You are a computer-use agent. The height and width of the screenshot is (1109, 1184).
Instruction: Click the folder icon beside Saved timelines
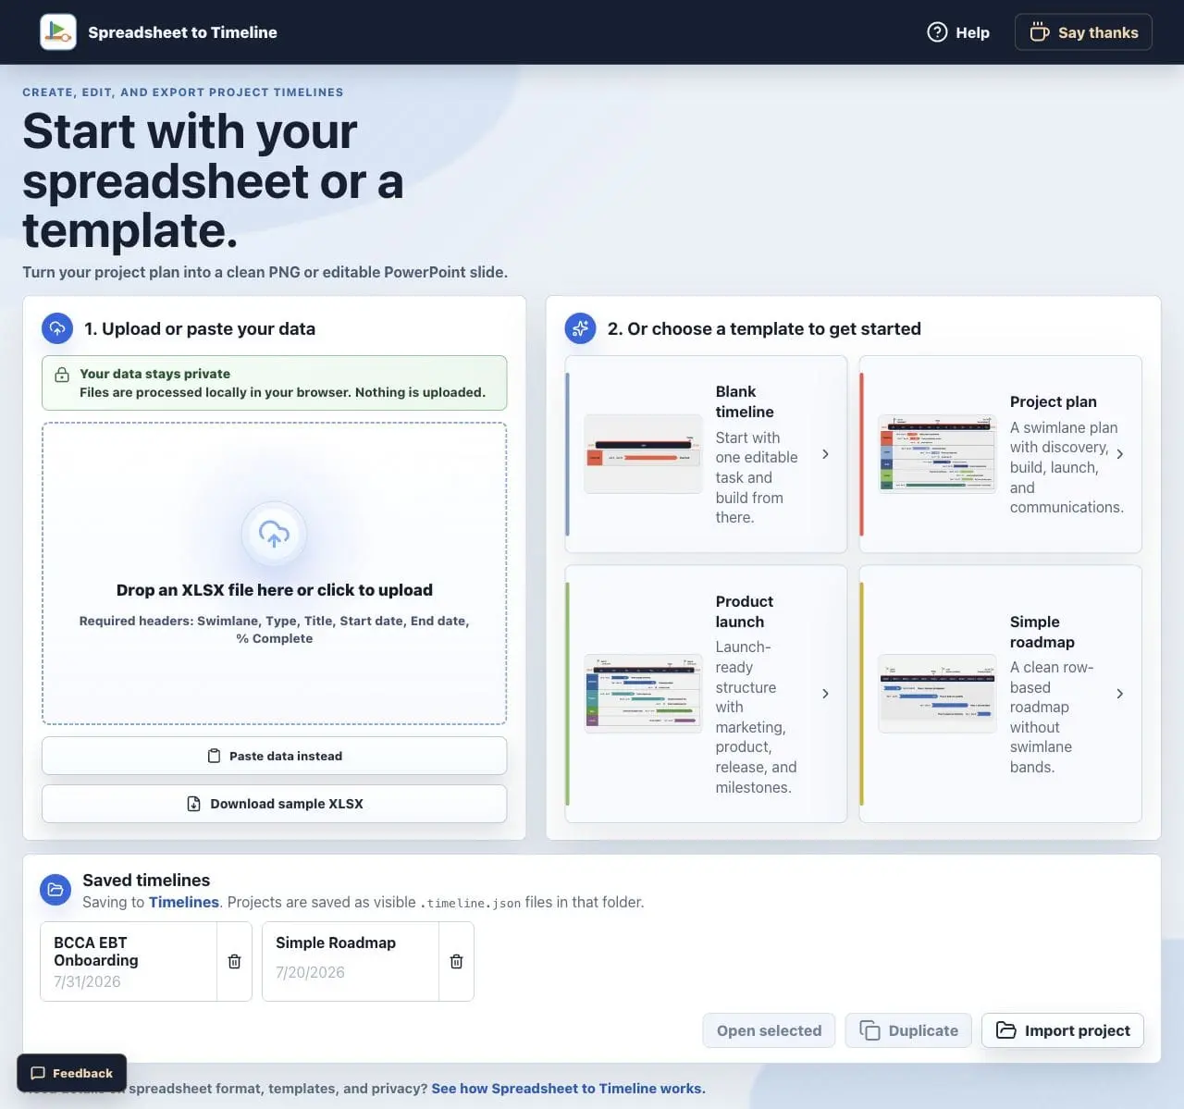[x=55, y=890]
